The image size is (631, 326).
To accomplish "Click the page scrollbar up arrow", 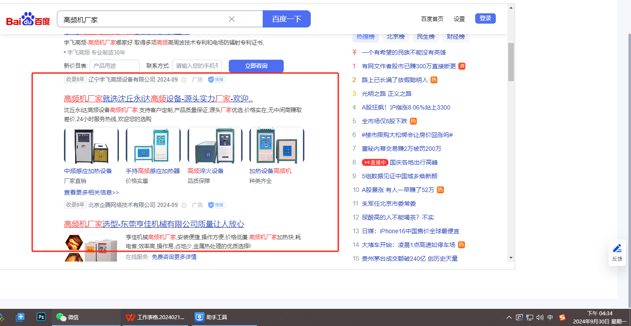I will (x=511, y=7).
